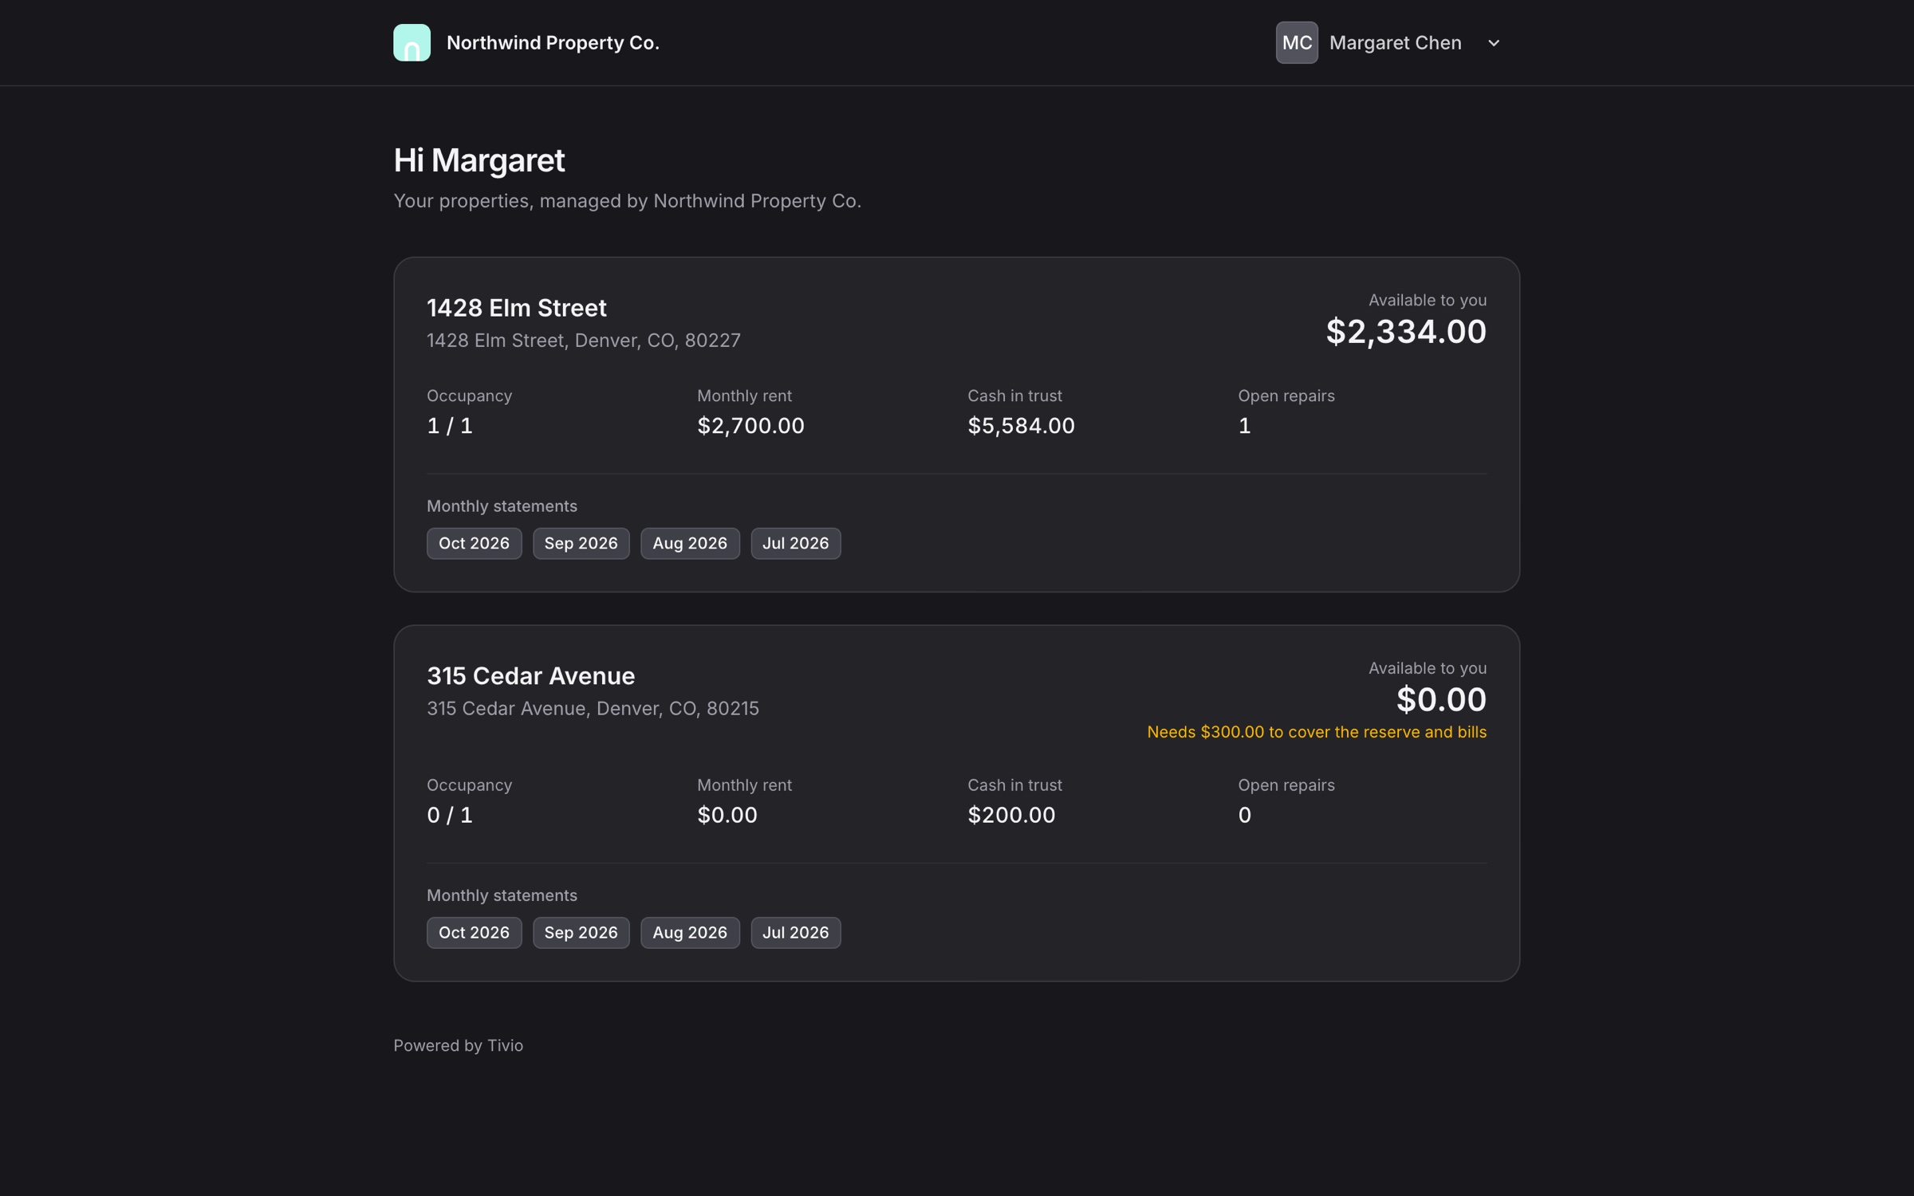Image resolution: width=1914 pixels, height=1196 pixels.
Task: Open Aug 2026 statement for 1428 Elm Street
Action: pyautogui.click(x=690, y=543)
